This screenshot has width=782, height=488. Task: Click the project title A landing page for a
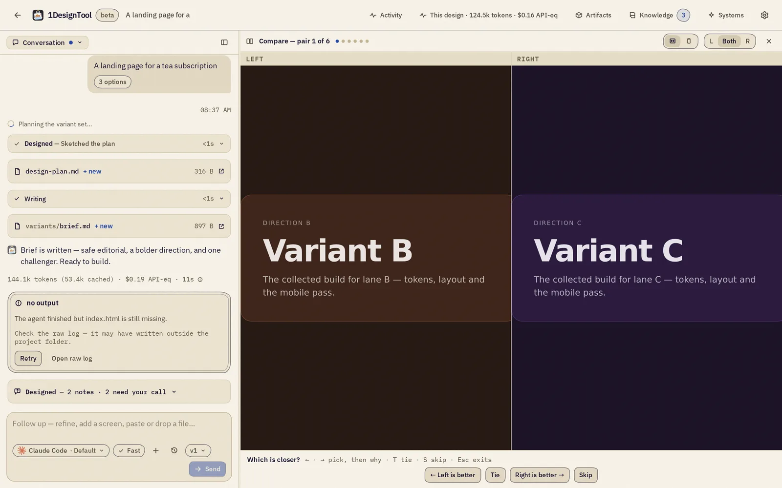coord(158,15)
